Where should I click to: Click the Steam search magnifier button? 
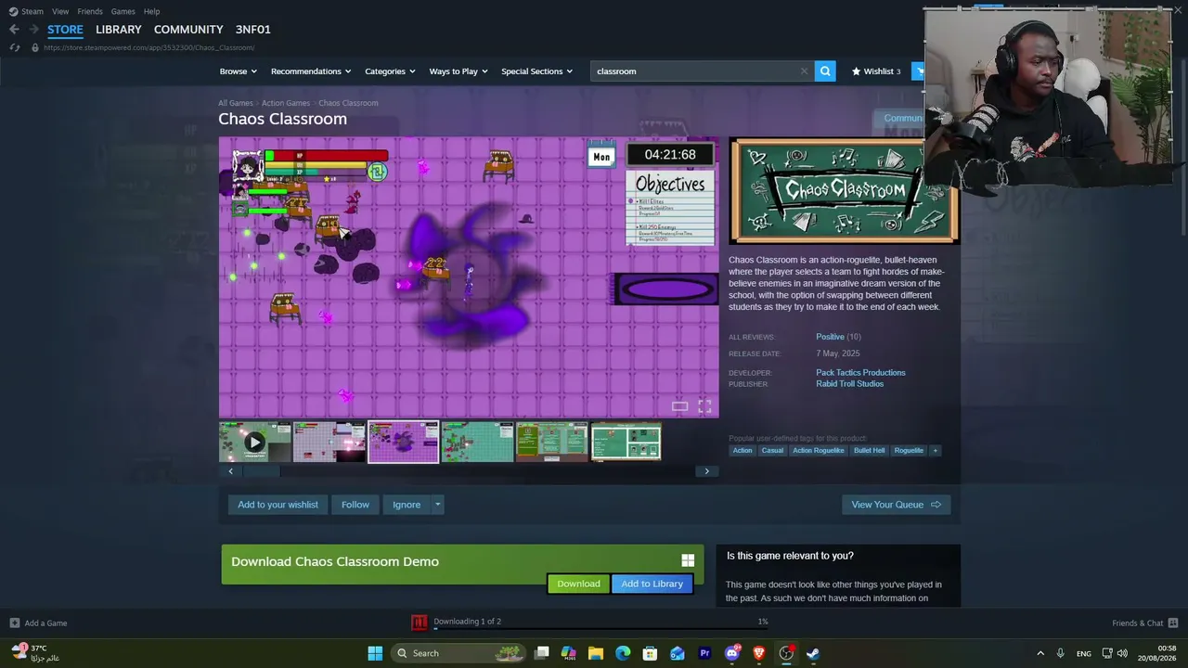(x=825, y=71)
